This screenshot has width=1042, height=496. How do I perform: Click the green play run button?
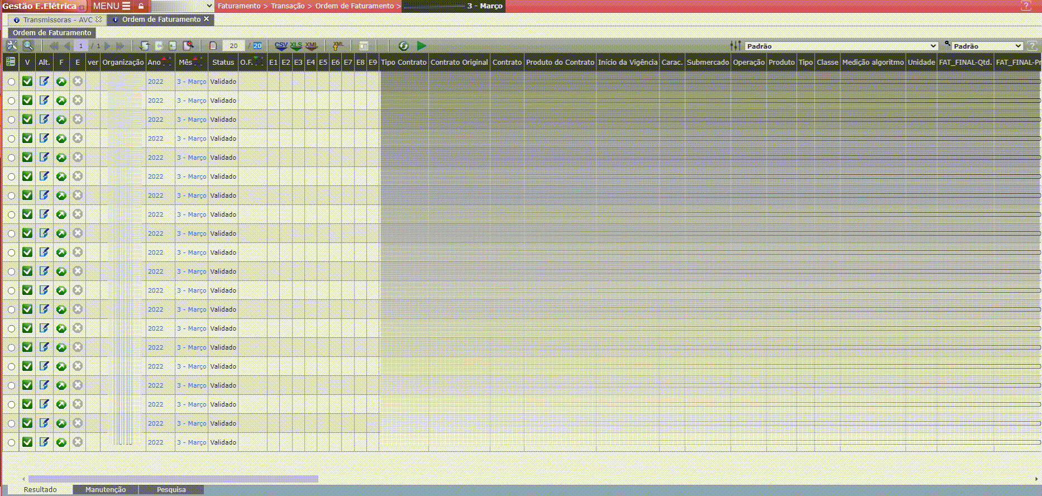pos(422,46)
